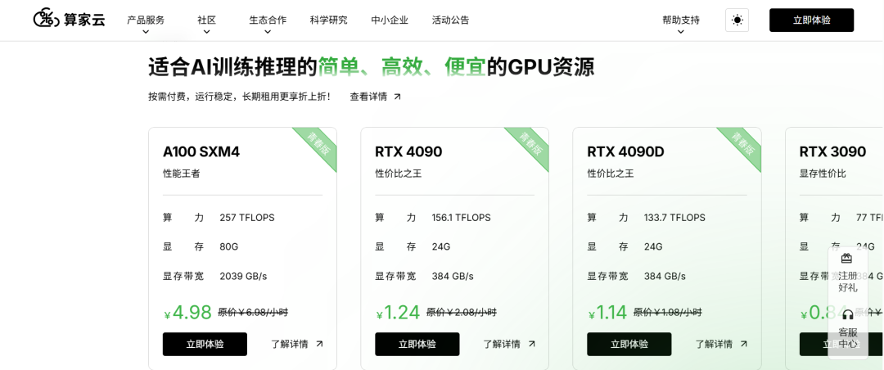Expand the 社区 dropdown chevron
This screenshot has height=370, width=884.
[206, 32]
